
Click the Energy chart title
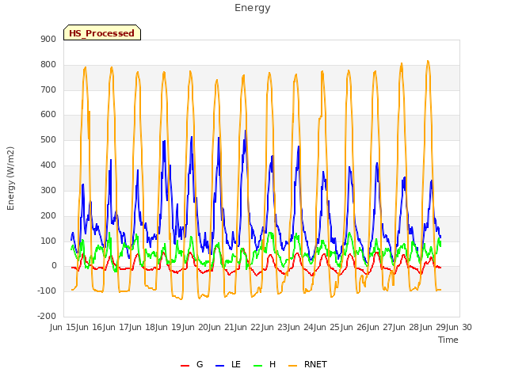point(252,8)
